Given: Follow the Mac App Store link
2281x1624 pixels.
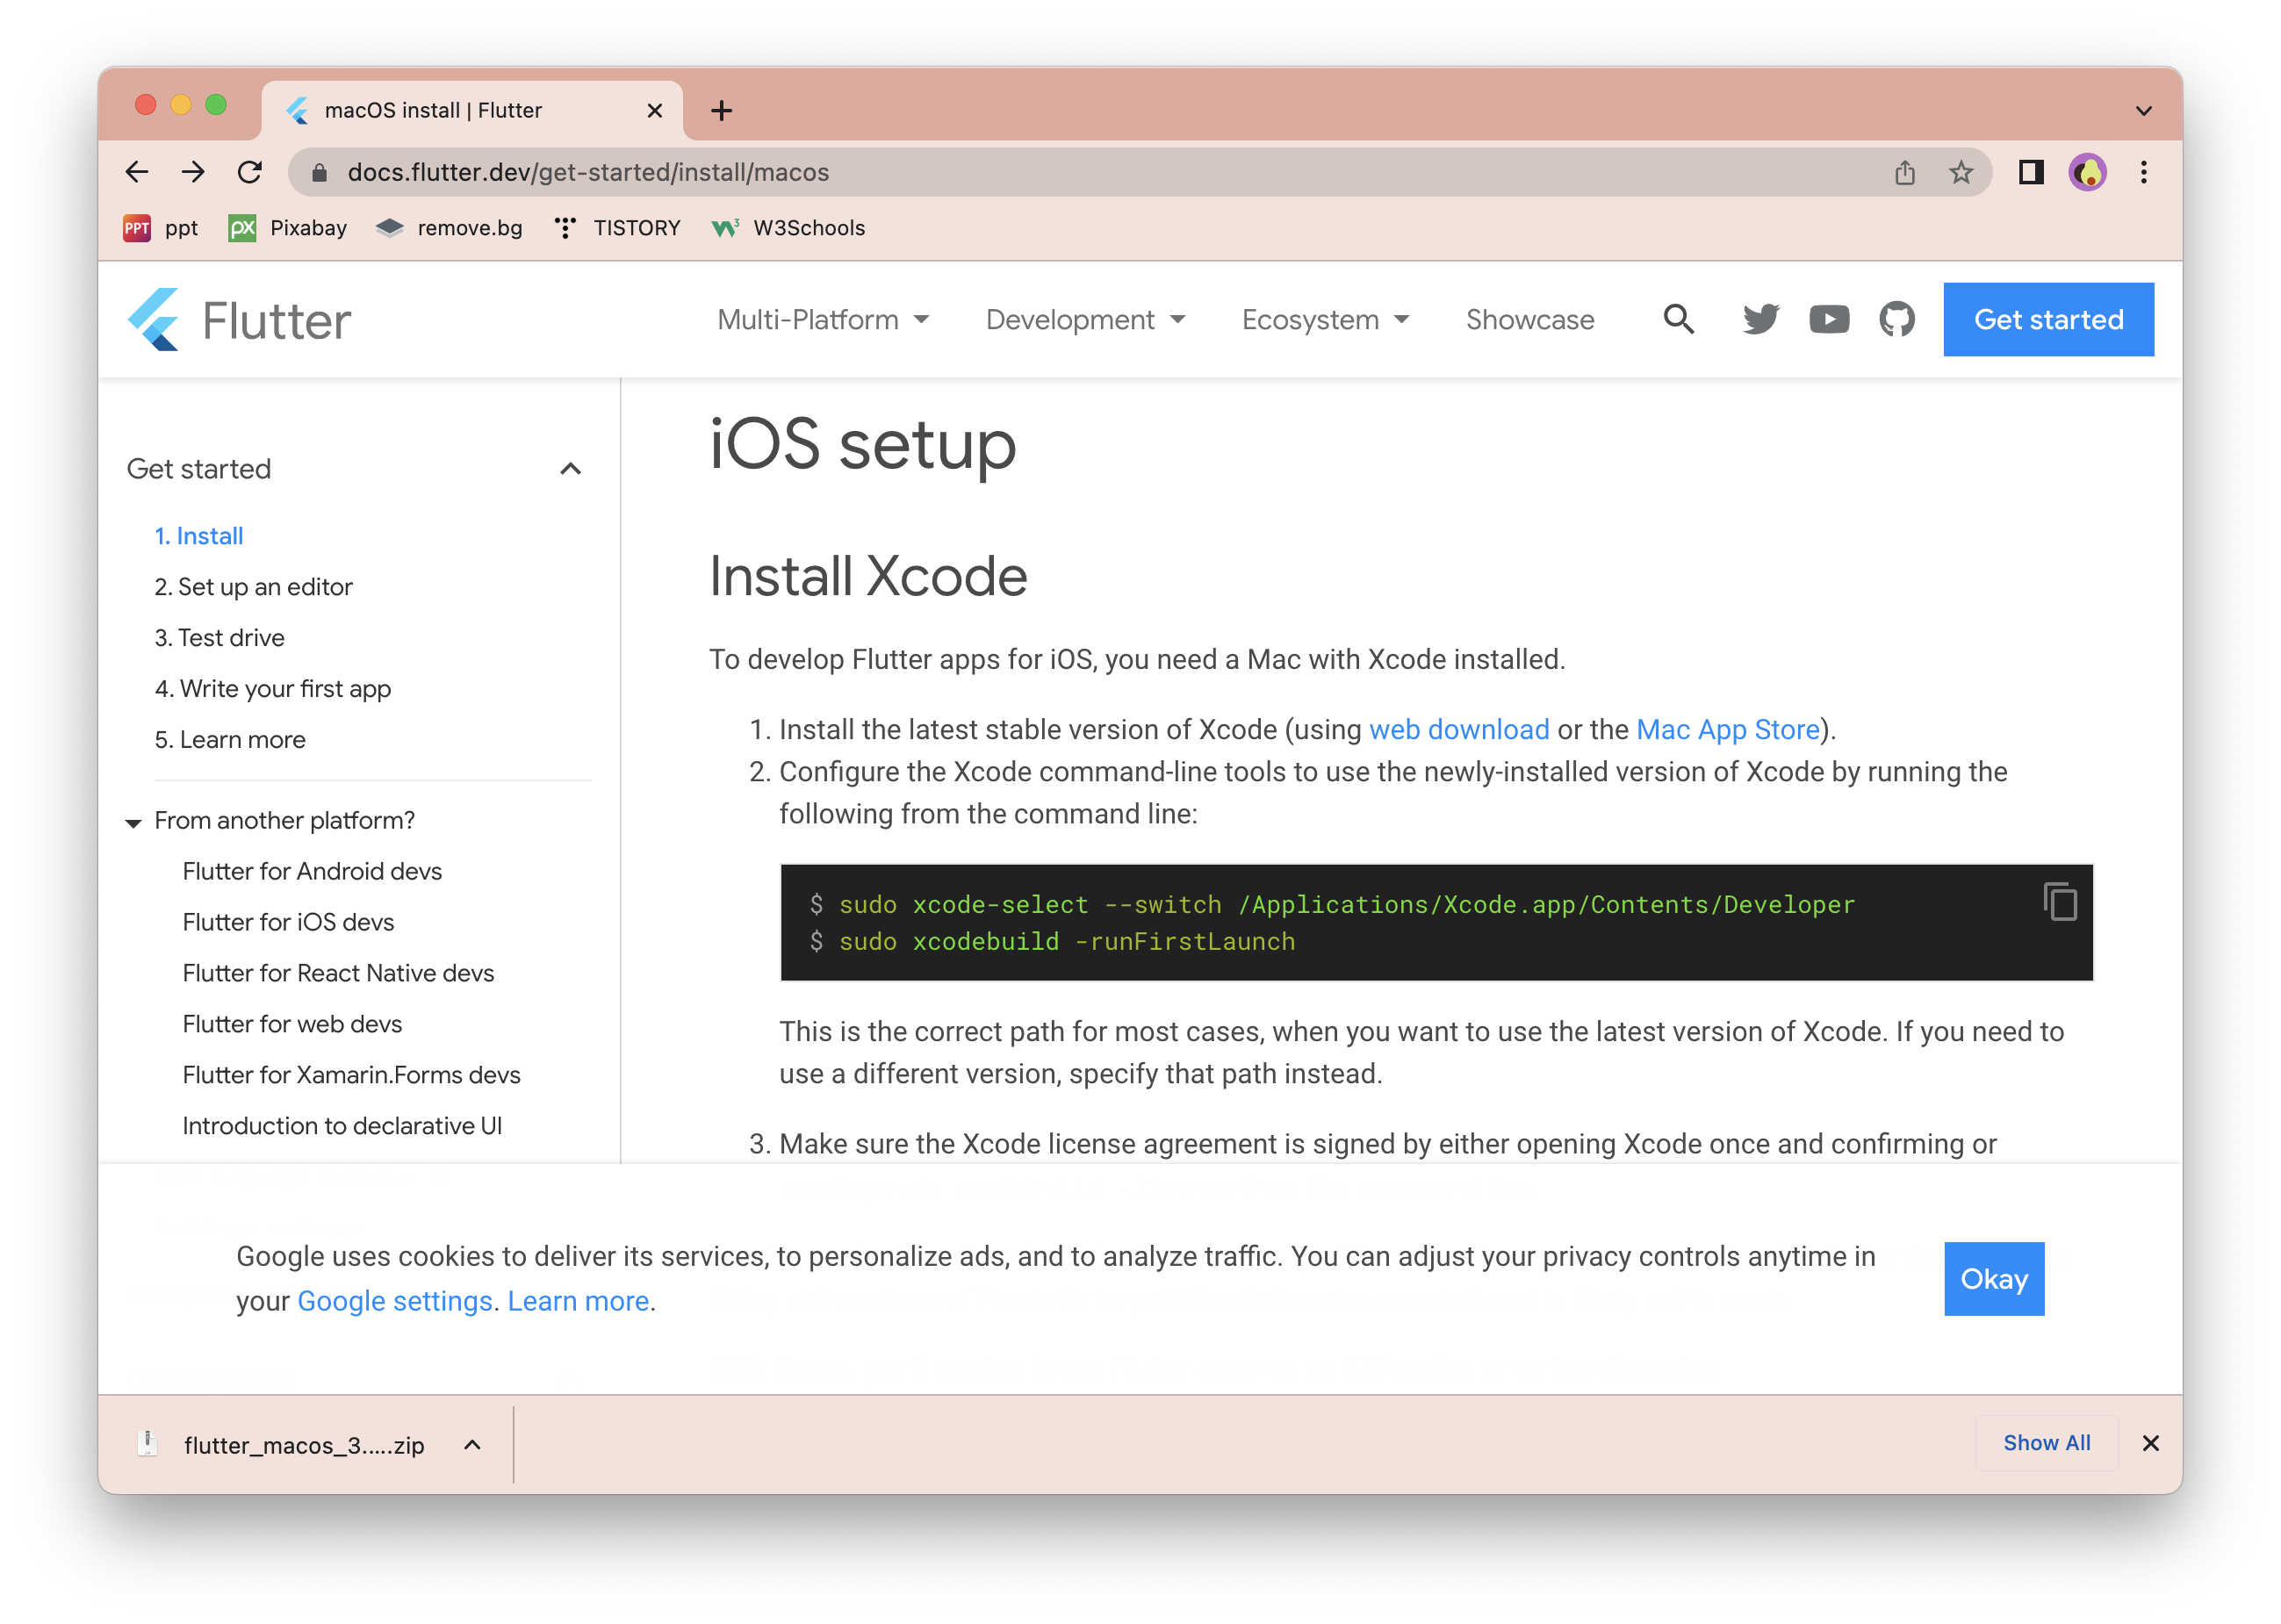Looking at the screenshot, I should 1727,730.
